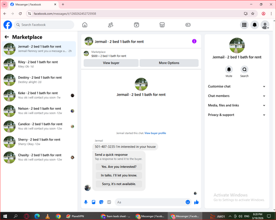Open PlanetVPN from the taskbar
276x220 pixels.
click(x=75, y=216)
